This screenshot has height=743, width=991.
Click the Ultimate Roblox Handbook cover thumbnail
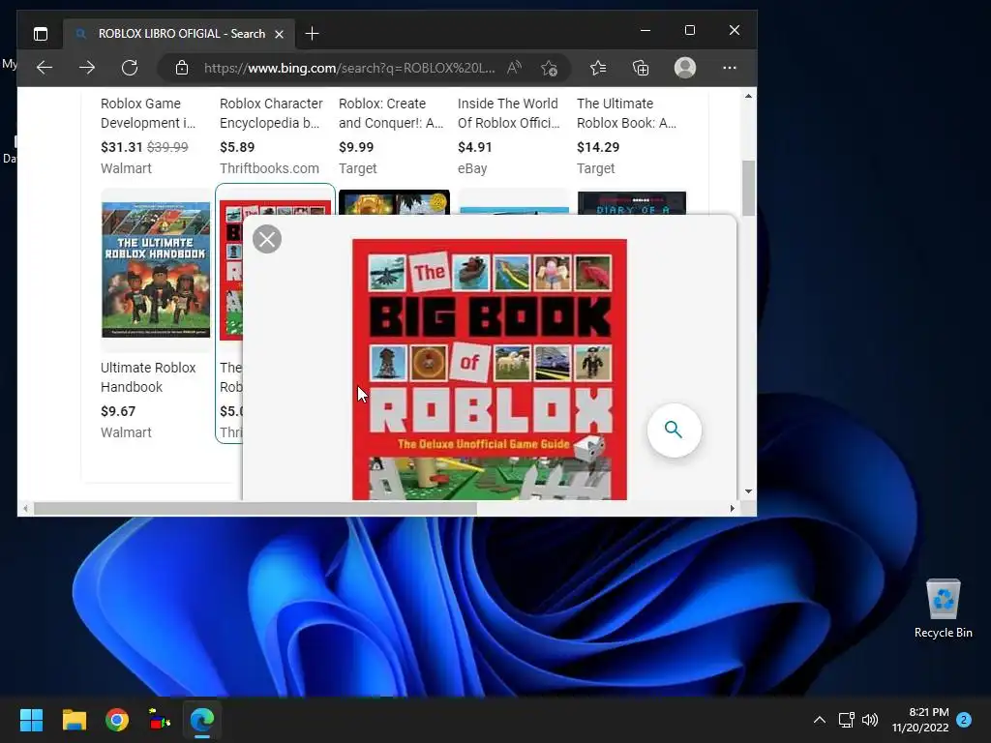point(156,270)
